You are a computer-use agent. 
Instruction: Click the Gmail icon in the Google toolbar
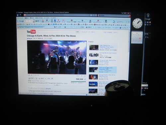tap(63, 21)
